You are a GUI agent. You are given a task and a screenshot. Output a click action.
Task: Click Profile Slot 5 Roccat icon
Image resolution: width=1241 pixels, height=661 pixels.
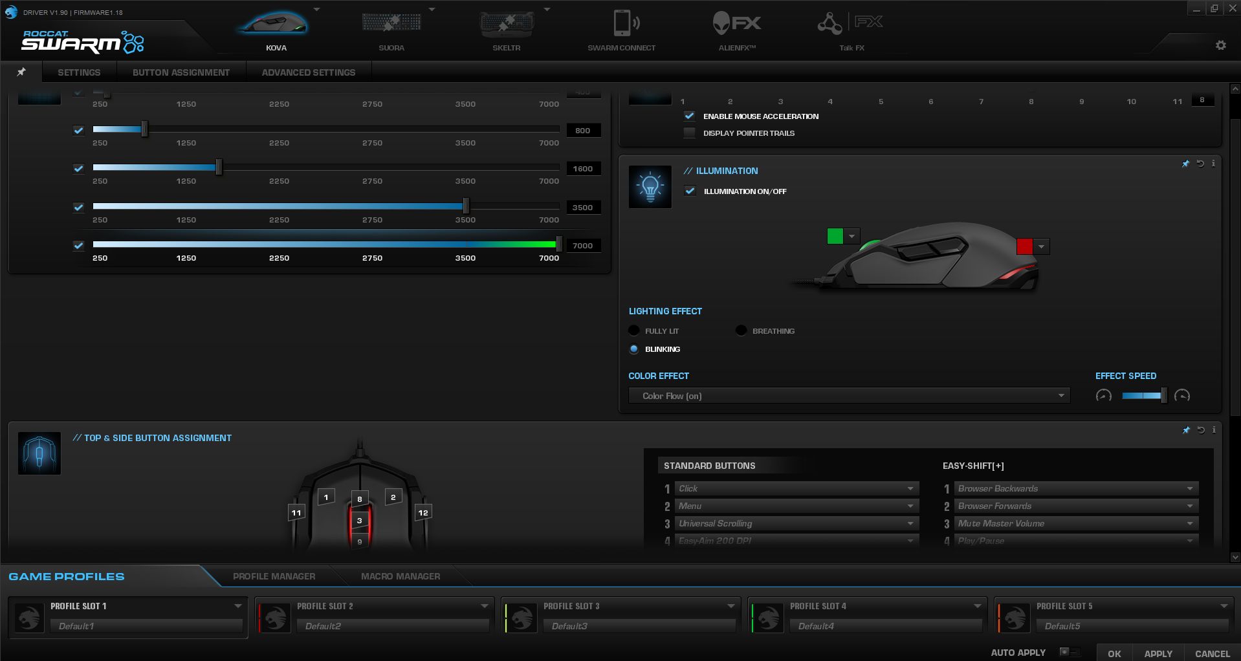coord(1015,618)
